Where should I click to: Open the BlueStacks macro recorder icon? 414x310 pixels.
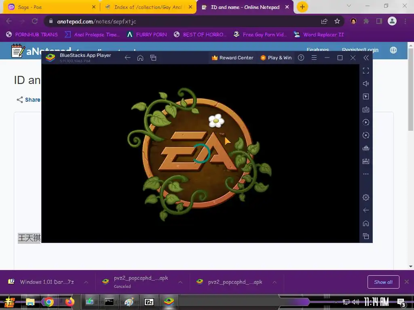pos(365,122)
